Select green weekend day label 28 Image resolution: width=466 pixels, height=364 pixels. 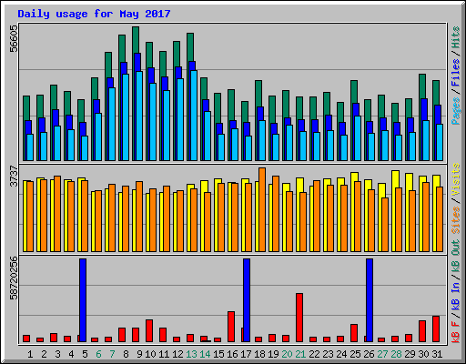[396, 354]
